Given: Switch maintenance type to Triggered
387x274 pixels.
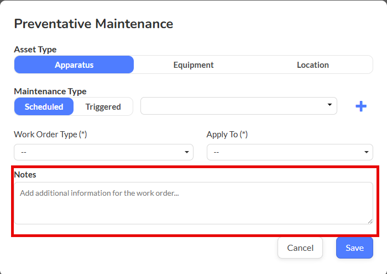Looking at the screenshot, I should (x=103, y=106).
